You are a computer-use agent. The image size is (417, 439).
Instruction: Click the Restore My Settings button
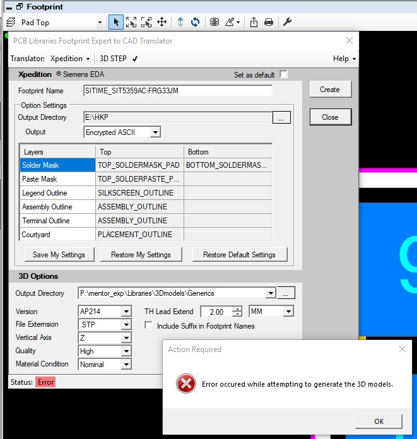(x=141, y=254)
